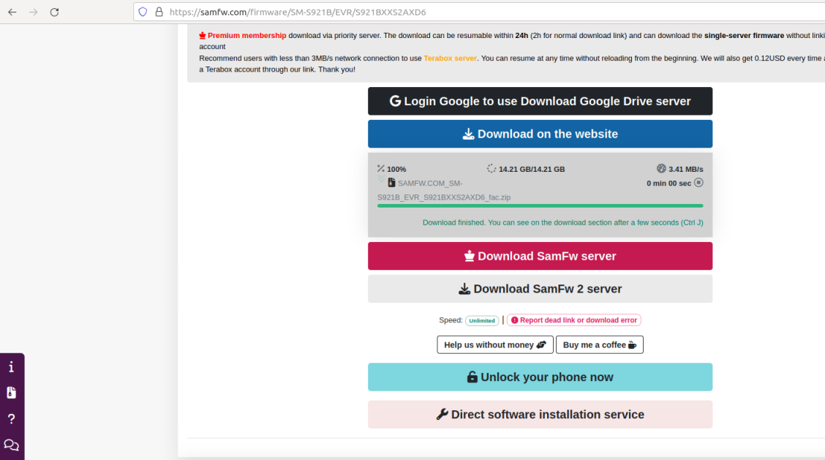Click Login Google to use Google Drive server
Image resolution: width=825 pixels, height=460 pixels.
540,101
